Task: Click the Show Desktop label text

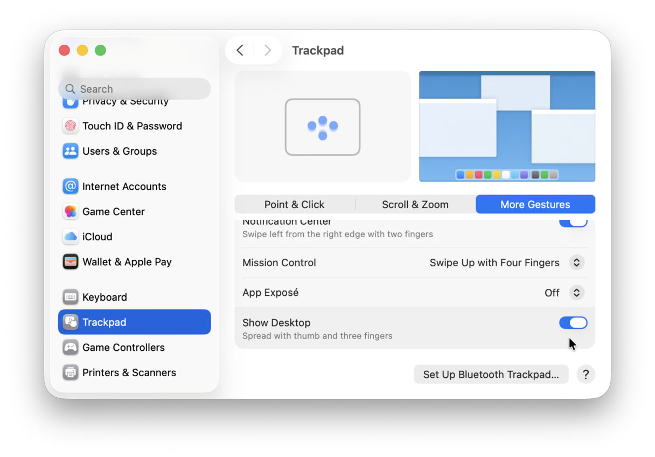Action: click(276, 323)
